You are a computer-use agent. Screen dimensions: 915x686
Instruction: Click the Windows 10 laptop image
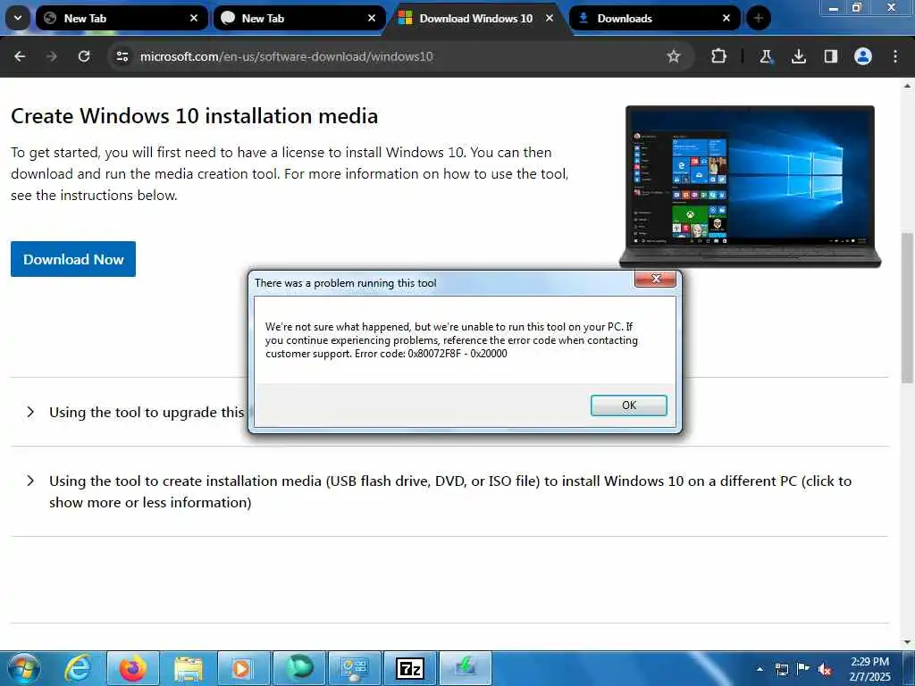[x=750, y=187]
